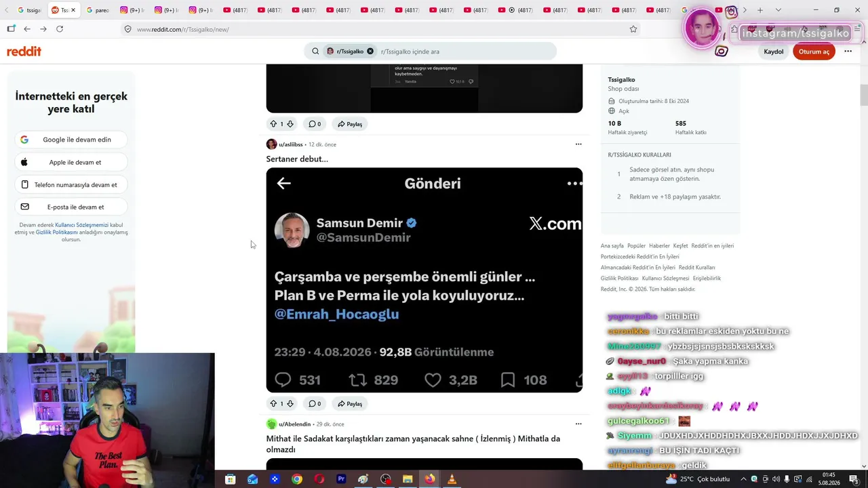This screenshot has height=488, width=868.
Task: Open the Gizlilik Politikasını link in sign-up panel
Action: [57, 232]
